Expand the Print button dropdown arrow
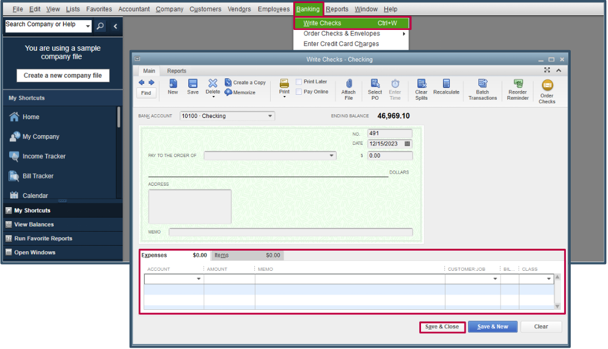Image resolution: width=608 pixels, height=349 pixels. click(284, 97)
